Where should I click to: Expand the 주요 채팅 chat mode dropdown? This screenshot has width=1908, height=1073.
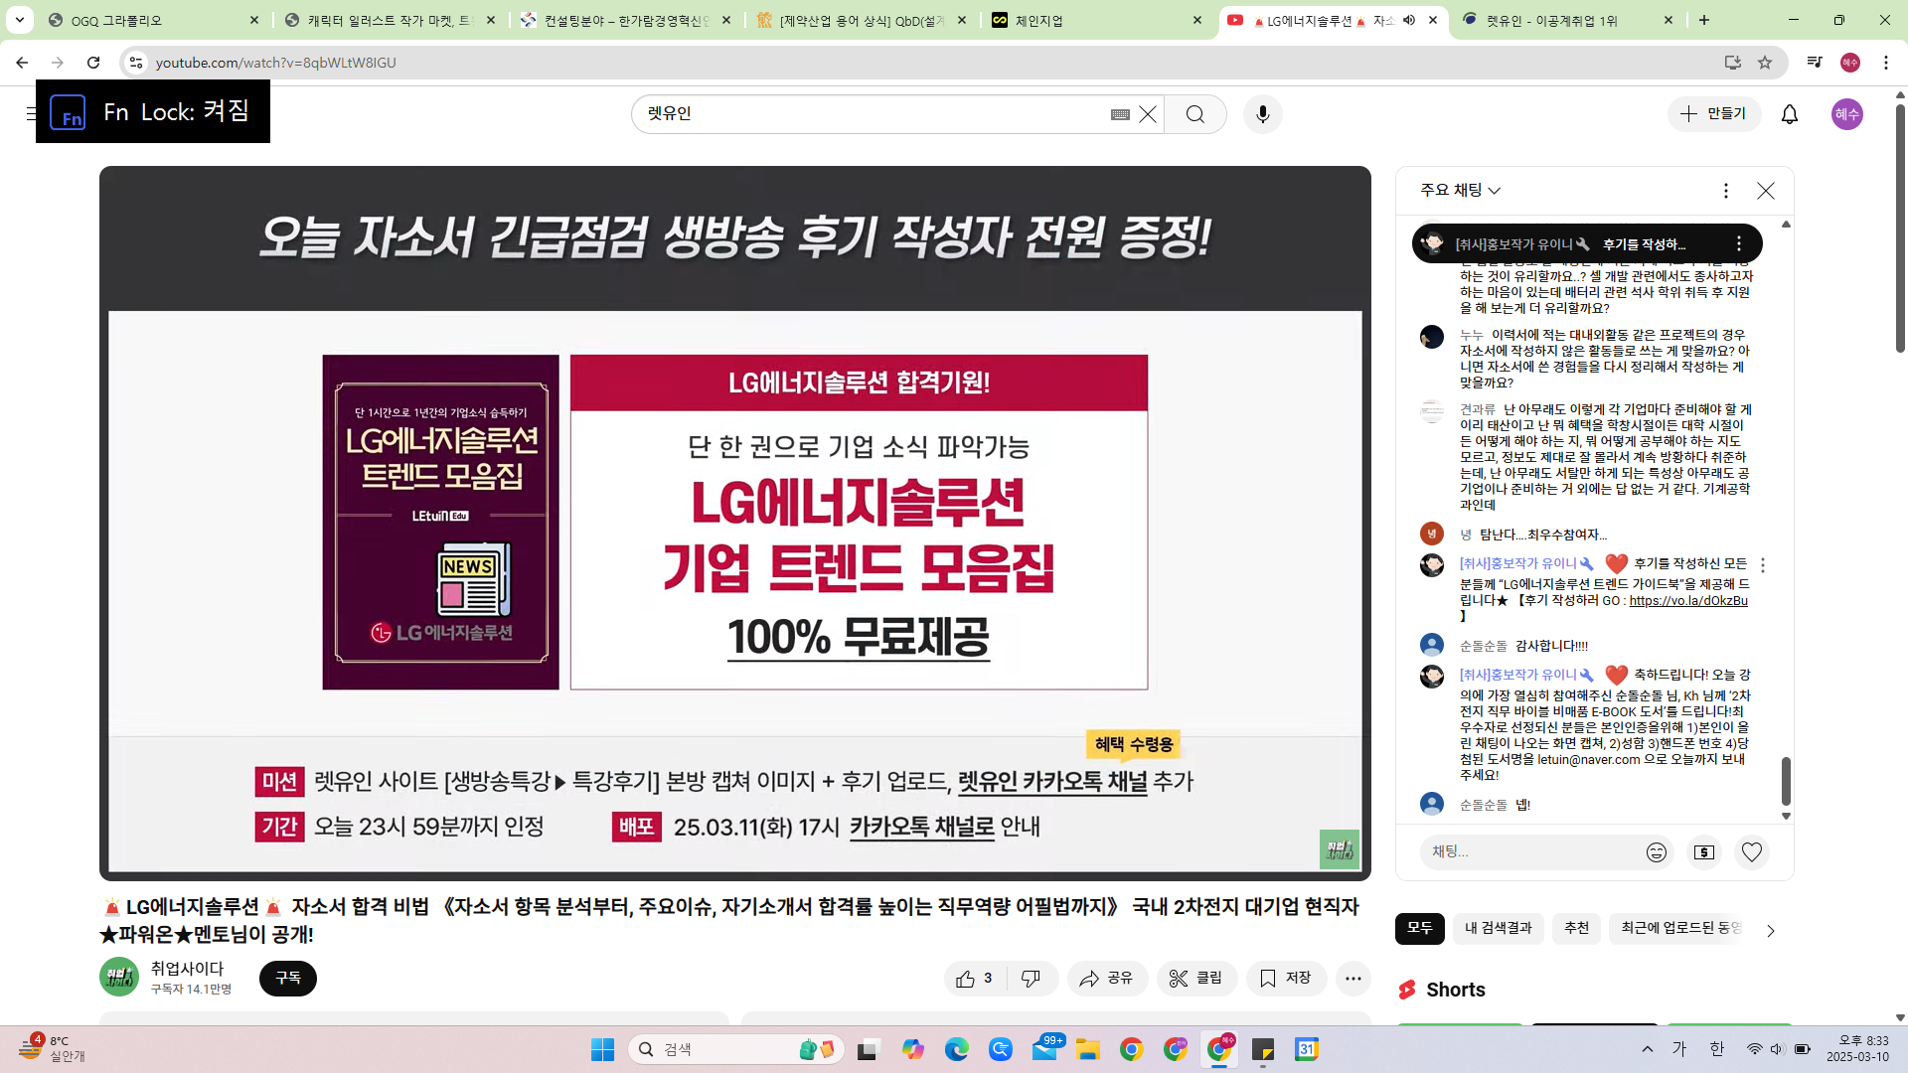1460,190
